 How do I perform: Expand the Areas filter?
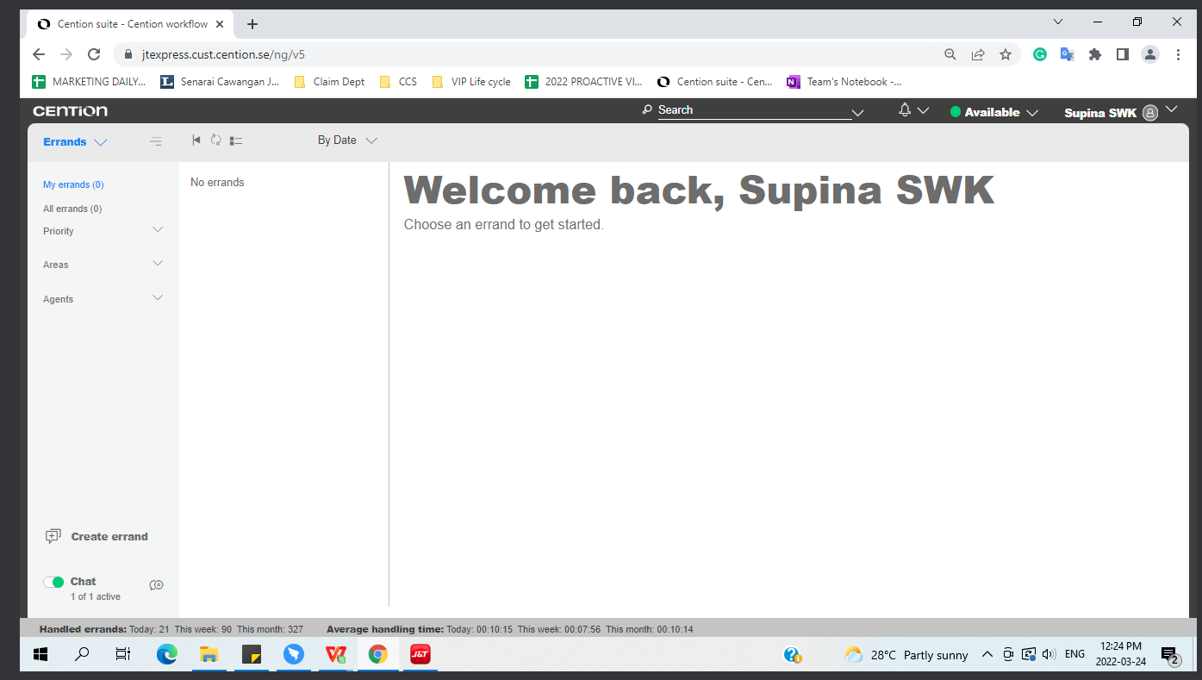coord(158,264)
